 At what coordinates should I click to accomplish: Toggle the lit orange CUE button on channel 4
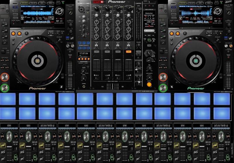(128, 52)
